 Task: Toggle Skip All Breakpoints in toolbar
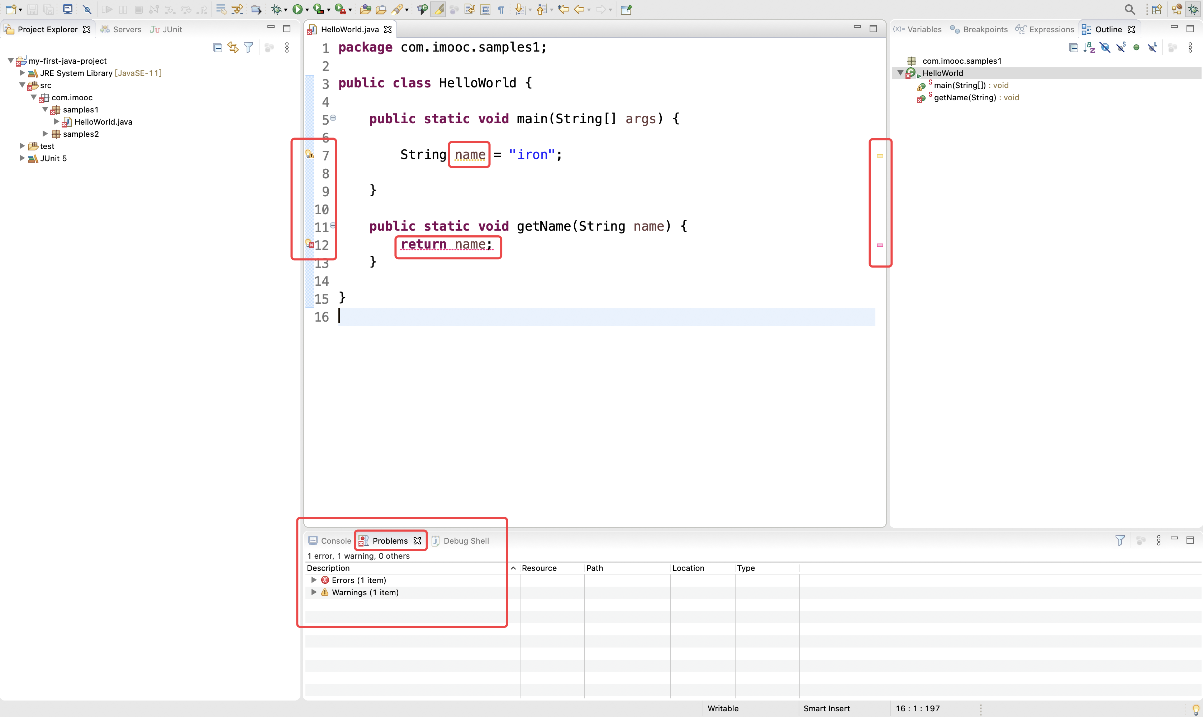tap(87, 9)
